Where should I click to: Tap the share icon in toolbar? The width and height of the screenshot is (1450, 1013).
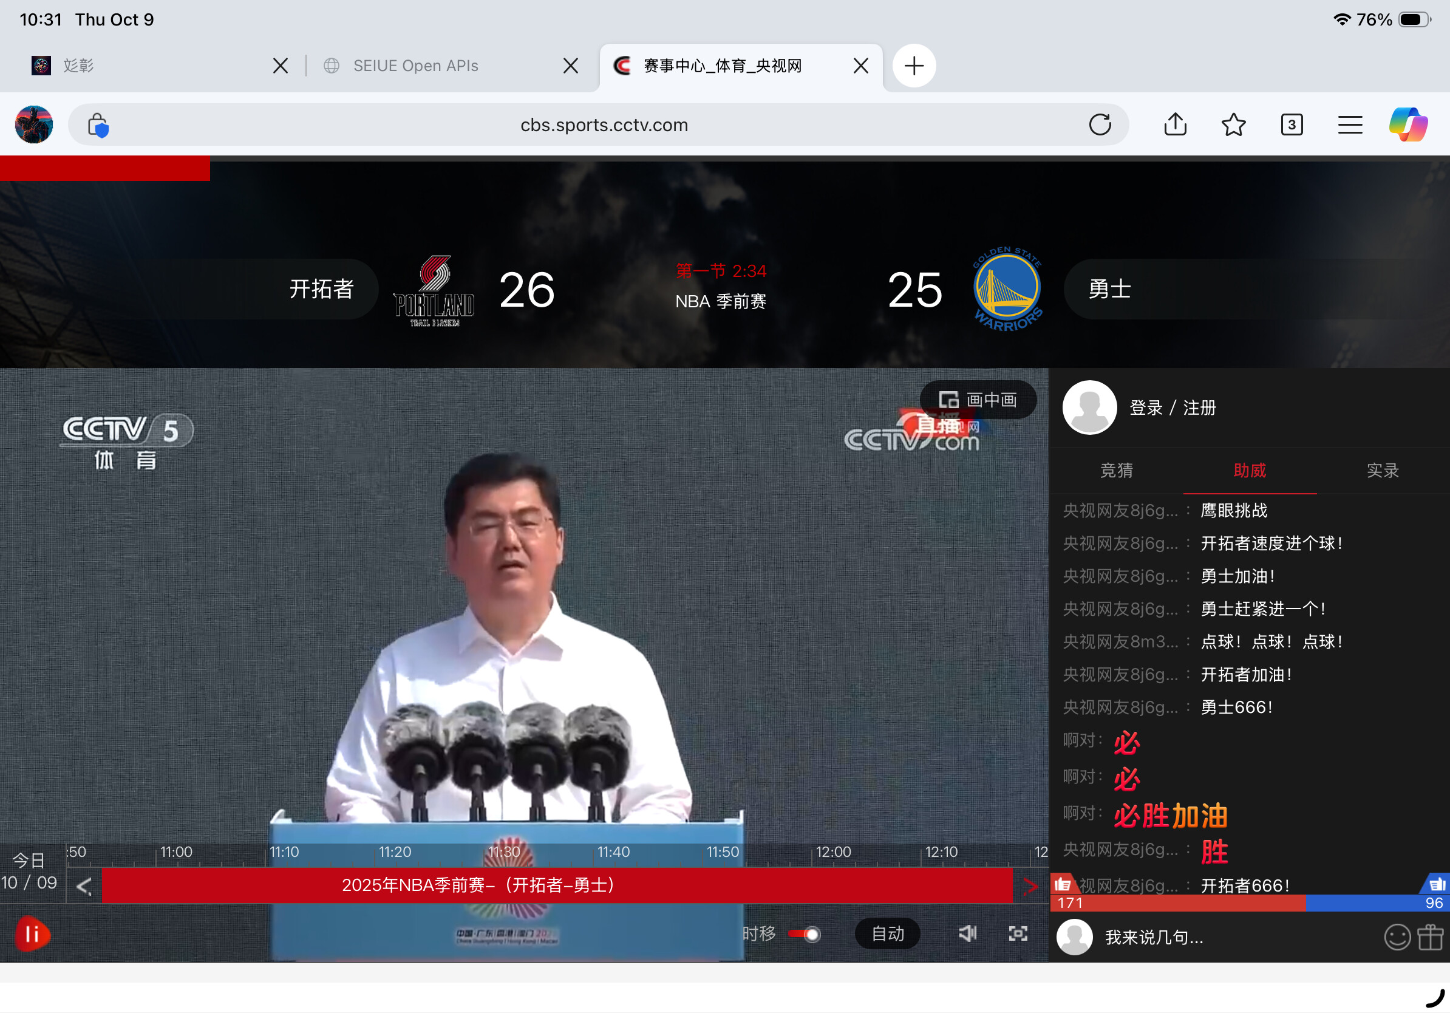[1175, 124]
